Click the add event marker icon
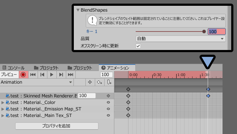This screenshot has width=237, height=134. pyautogui.click(x=109, y=82)
